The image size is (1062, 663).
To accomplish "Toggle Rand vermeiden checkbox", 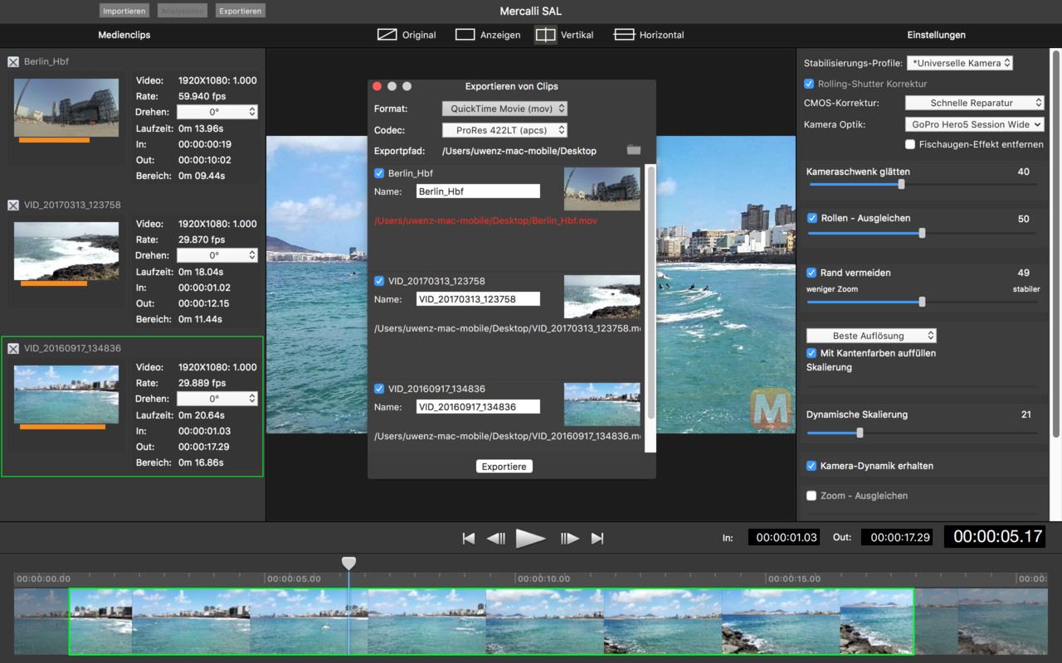I will pos(812,272).
